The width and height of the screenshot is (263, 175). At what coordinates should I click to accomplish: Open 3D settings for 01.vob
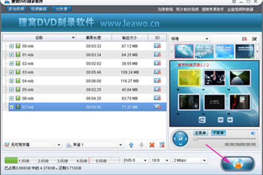pyautogui.click(x=157, y=54)
